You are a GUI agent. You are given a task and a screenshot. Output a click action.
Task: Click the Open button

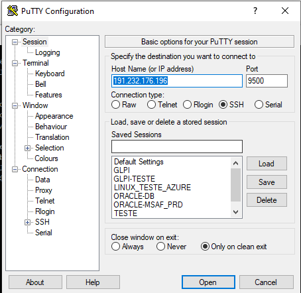pos(208,282)
